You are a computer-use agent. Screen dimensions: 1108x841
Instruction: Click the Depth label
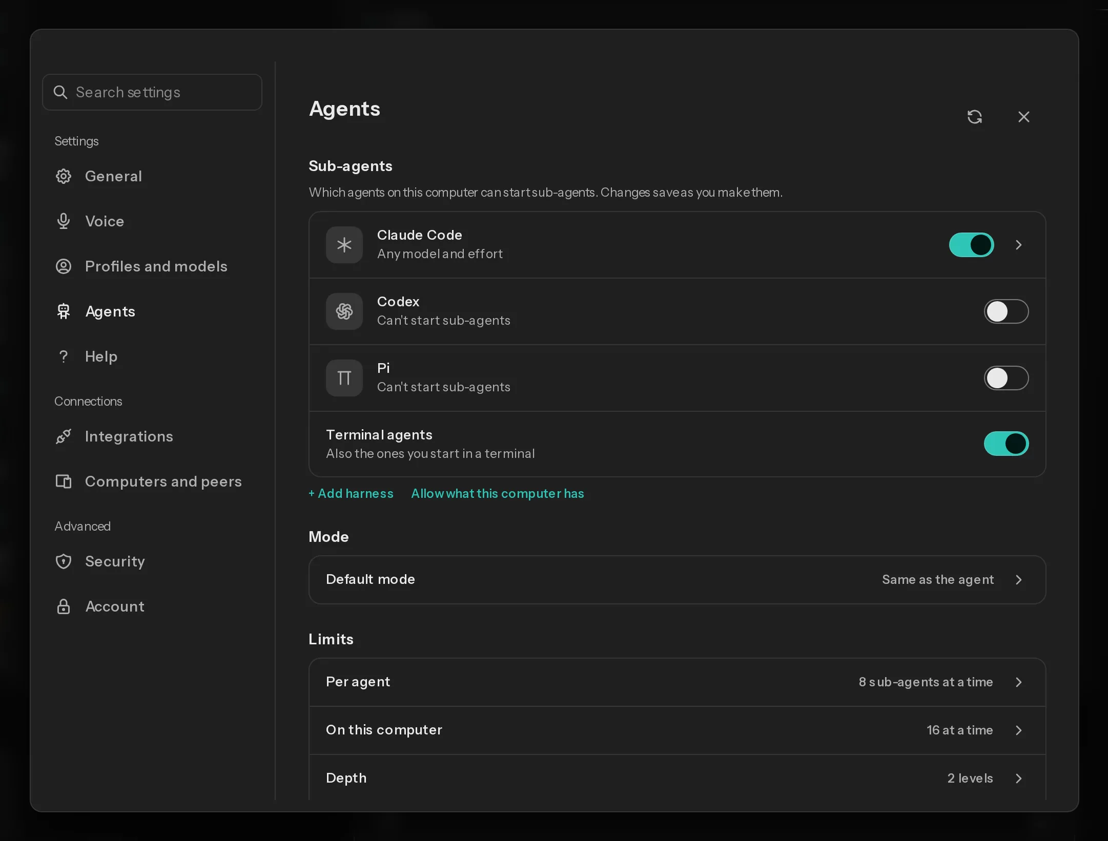click(x=346, y=778)
